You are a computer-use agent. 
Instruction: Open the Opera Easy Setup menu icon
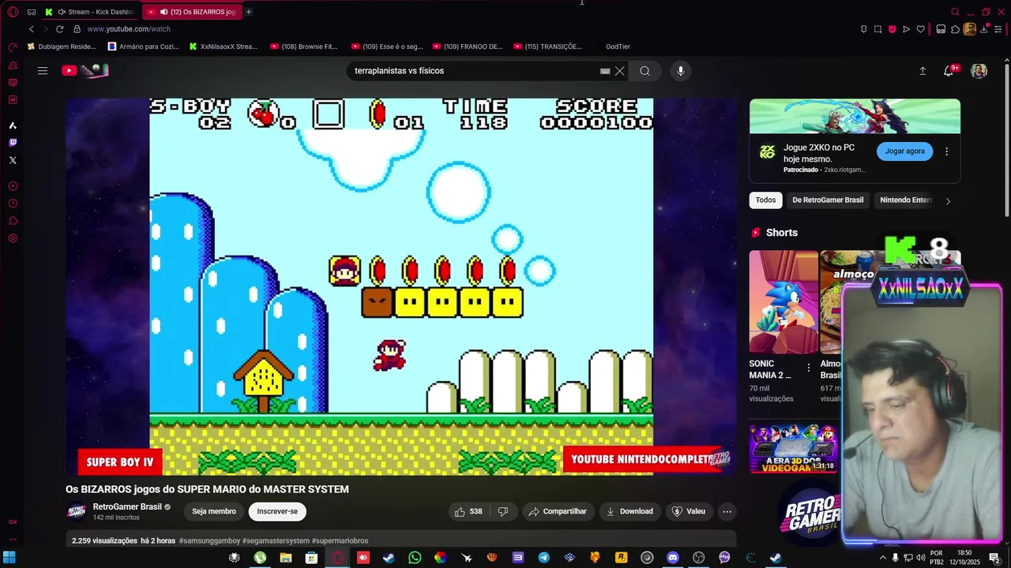pos(998,29)
